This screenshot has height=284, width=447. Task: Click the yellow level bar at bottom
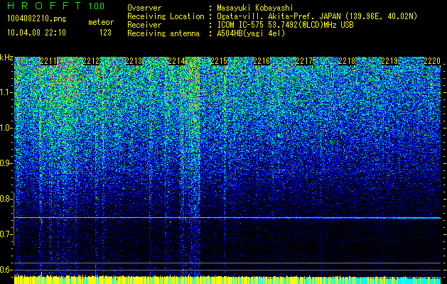click(156, 280)
